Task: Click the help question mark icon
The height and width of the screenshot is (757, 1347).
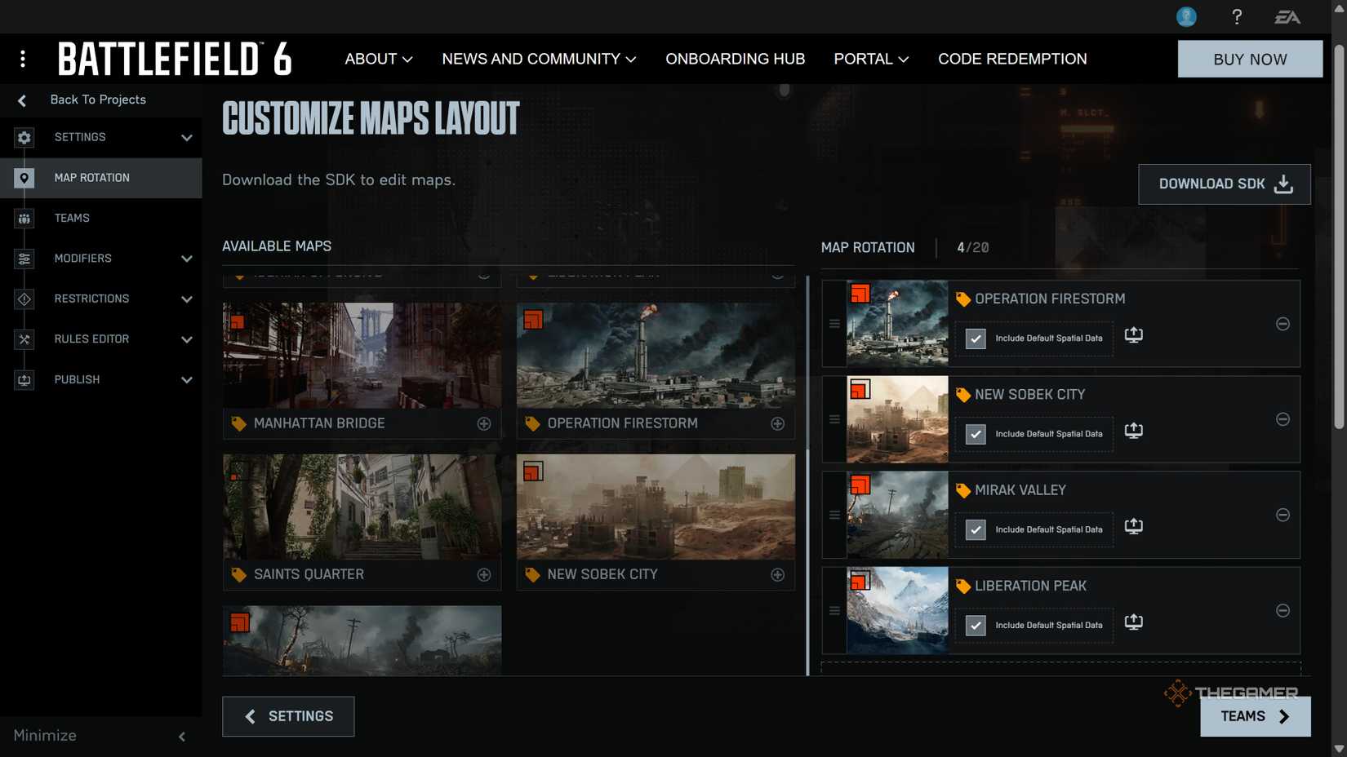Action: (1237, 16)
